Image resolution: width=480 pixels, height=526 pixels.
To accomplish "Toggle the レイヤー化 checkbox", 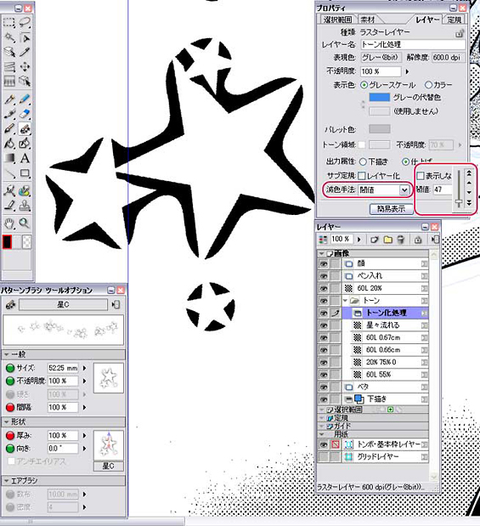I will coord(362,176).
